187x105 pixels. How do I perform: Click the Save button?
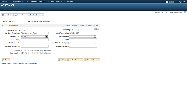click(x=6, y=60)
